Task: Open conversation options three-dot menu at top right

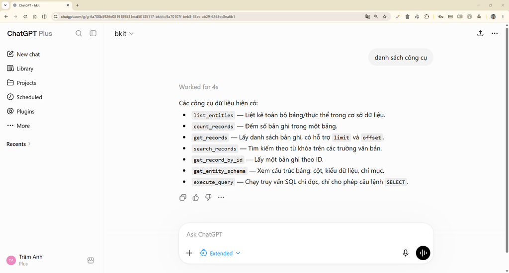Action: coord(495,33)
